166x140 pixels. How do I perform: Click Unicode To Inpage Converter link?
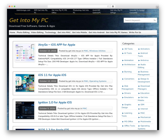tap(137, 11)
